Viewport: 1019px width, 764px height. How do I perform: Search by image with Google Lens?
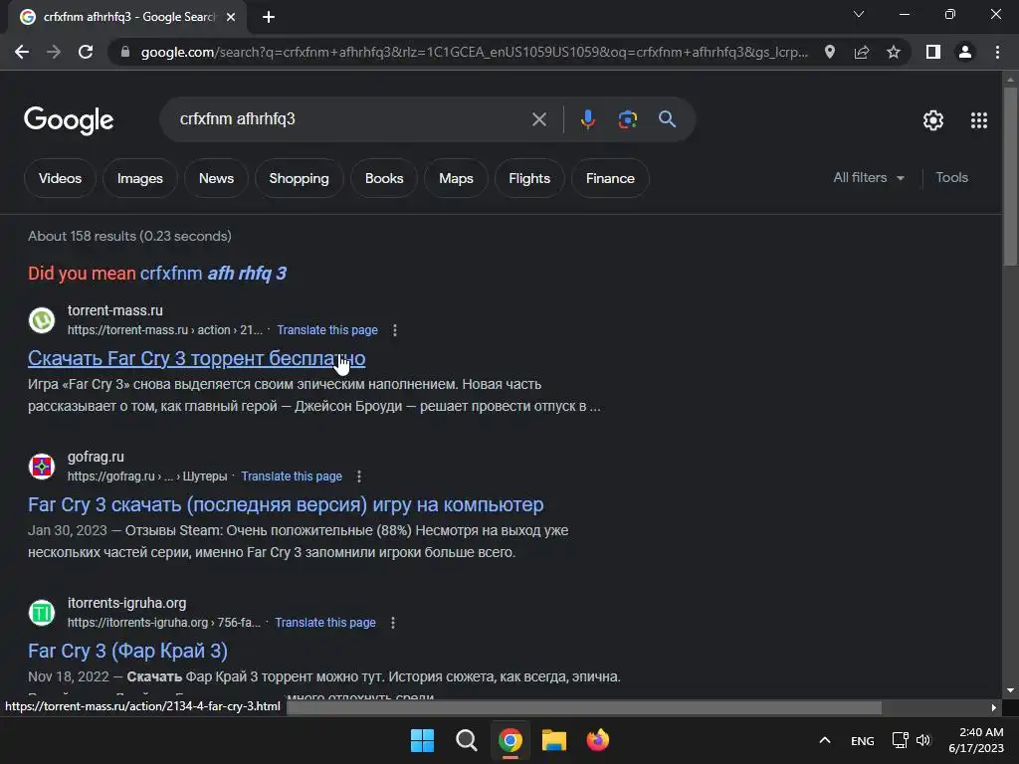point(627,119)
